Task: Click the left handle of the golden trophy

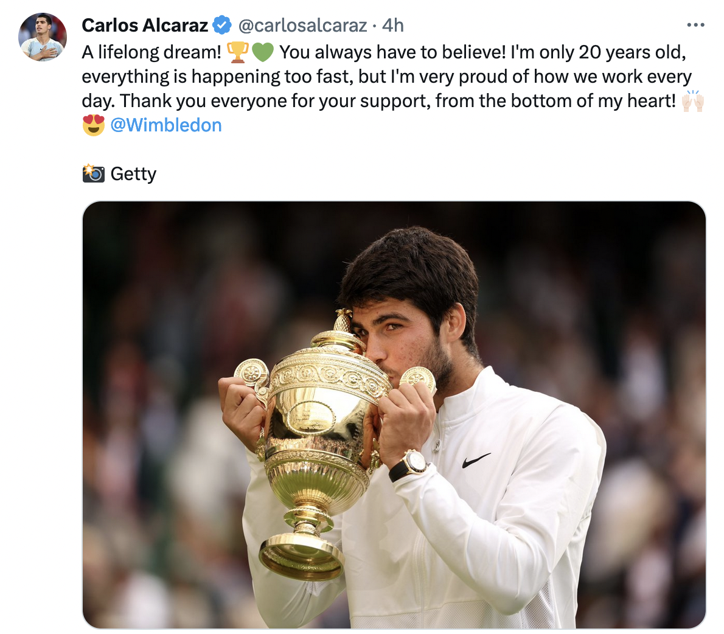Action: point(252,377)
